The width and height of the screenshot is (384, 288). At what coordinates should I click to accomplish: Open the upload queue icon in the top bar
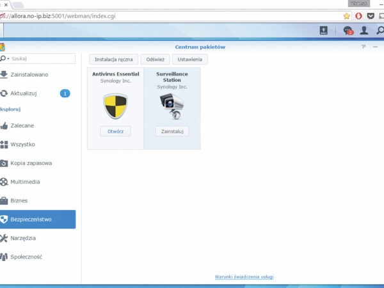[324, 30]
